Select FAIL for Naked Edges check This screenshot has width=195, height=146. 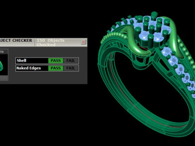[x=71, y=68]
